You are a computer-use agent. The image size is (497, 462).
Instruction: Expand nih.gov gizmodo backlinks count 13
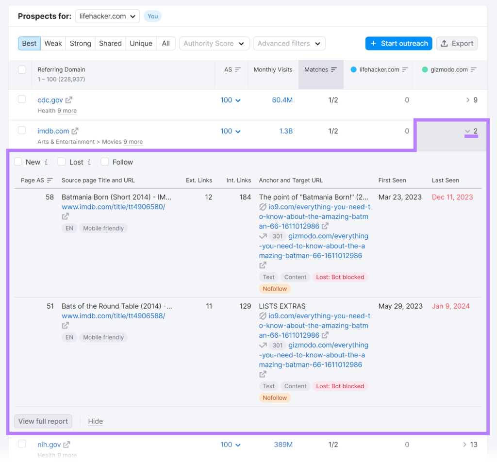click(470, 445)
